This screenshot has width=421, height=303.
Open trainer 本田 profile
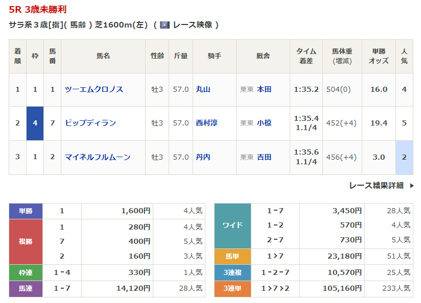coord(264,89)
